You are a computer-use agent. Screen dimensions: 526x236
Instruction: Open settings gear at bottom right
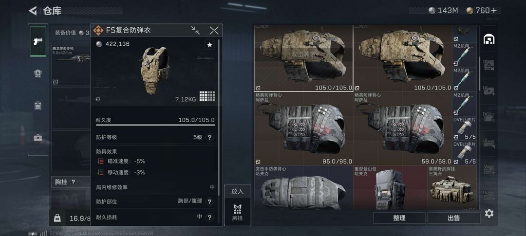point(489,214)
